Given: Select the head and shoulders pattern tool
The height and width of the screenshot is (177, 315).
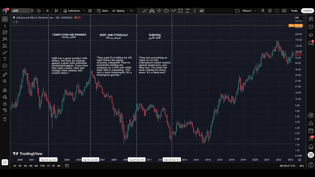Looking at the screenshot, I should pos(152,11).
